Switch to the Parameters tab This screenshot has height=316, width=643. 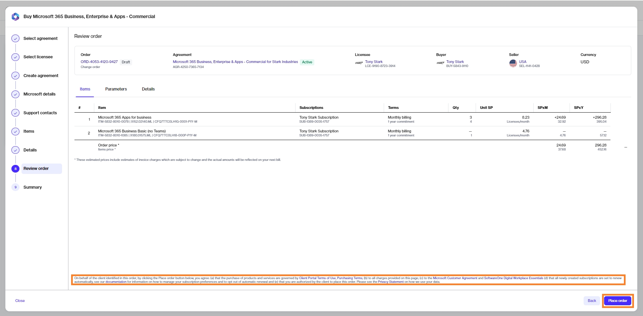pyautogui.click(x=116, y=89)
